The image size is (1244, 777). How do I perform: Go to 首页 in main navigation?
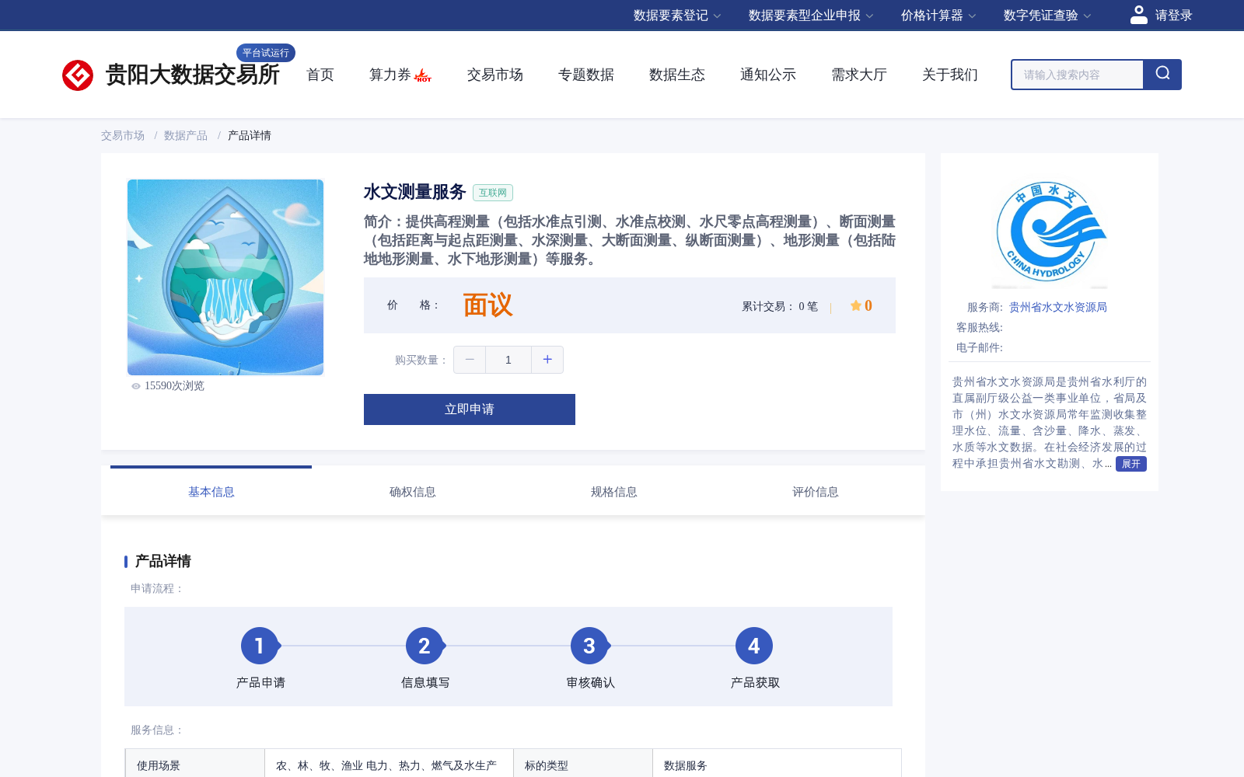(320, 75)
